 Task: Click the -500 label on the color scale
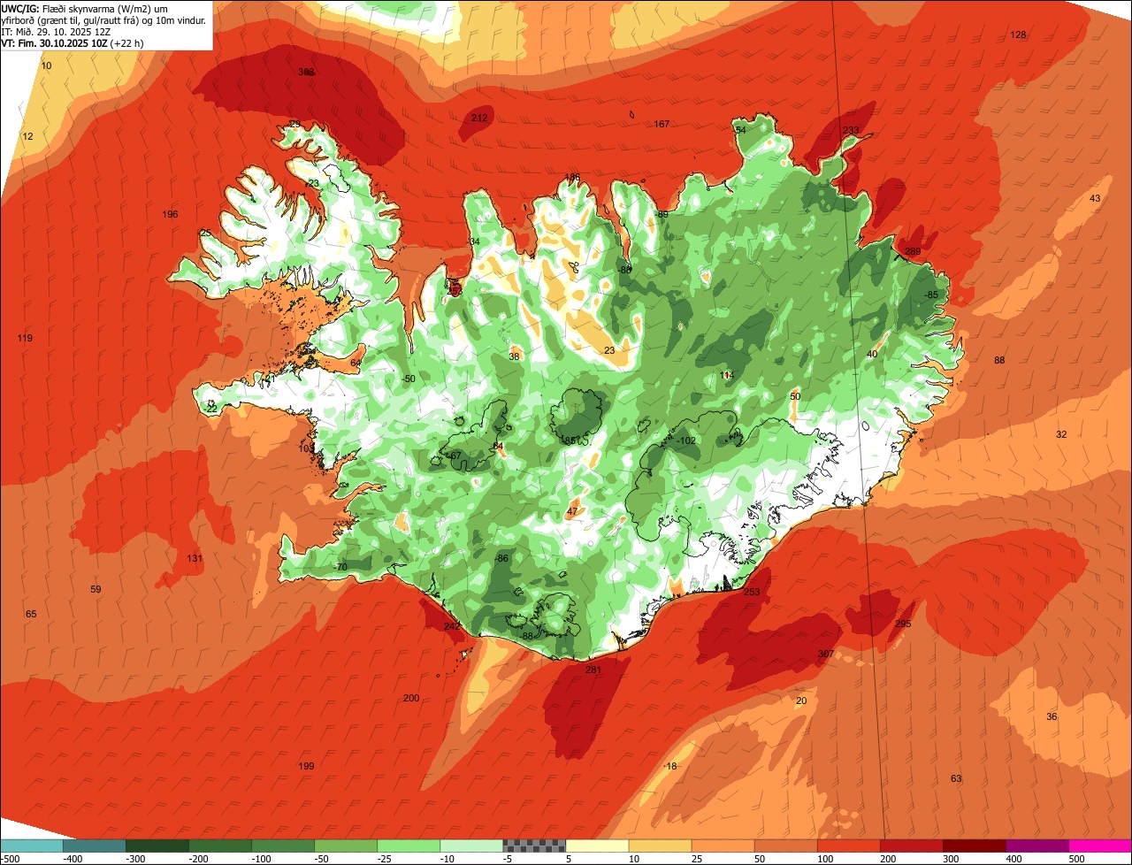point(11,859)
